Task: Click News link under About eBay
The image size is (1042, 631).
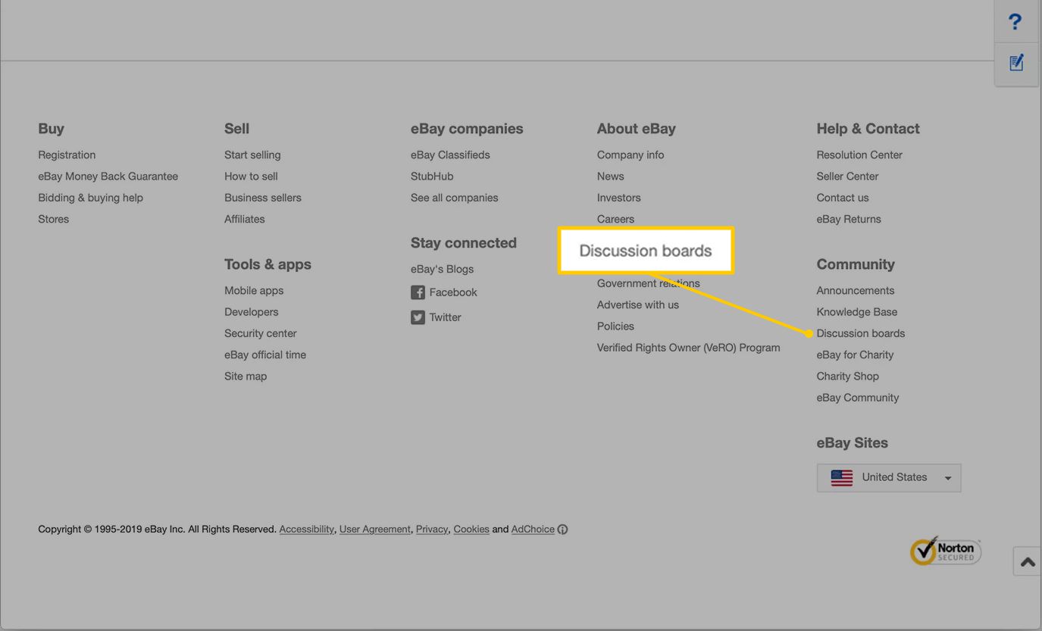Action: 611,176
